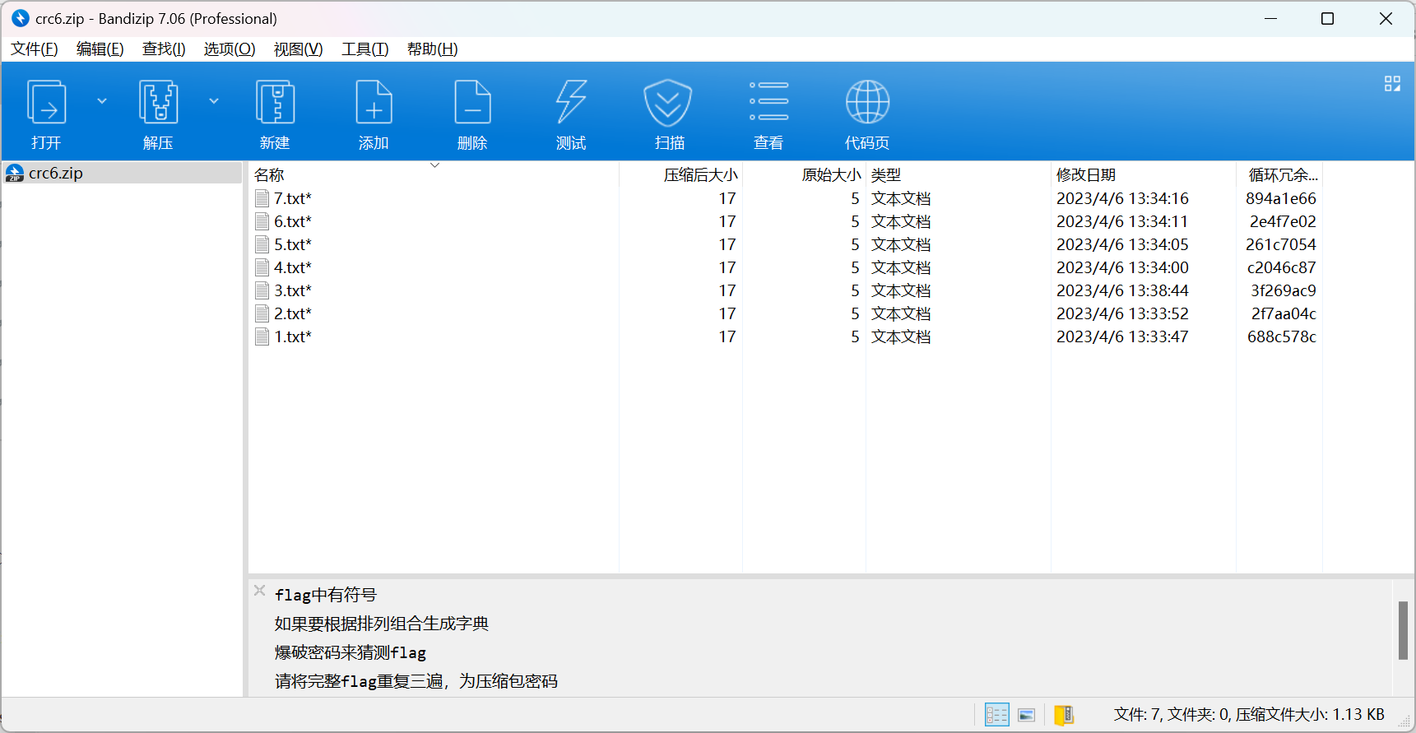The image size is (1416, 733).
Task: Click CRC value 894a1e66
Action: click(1281, 198)
